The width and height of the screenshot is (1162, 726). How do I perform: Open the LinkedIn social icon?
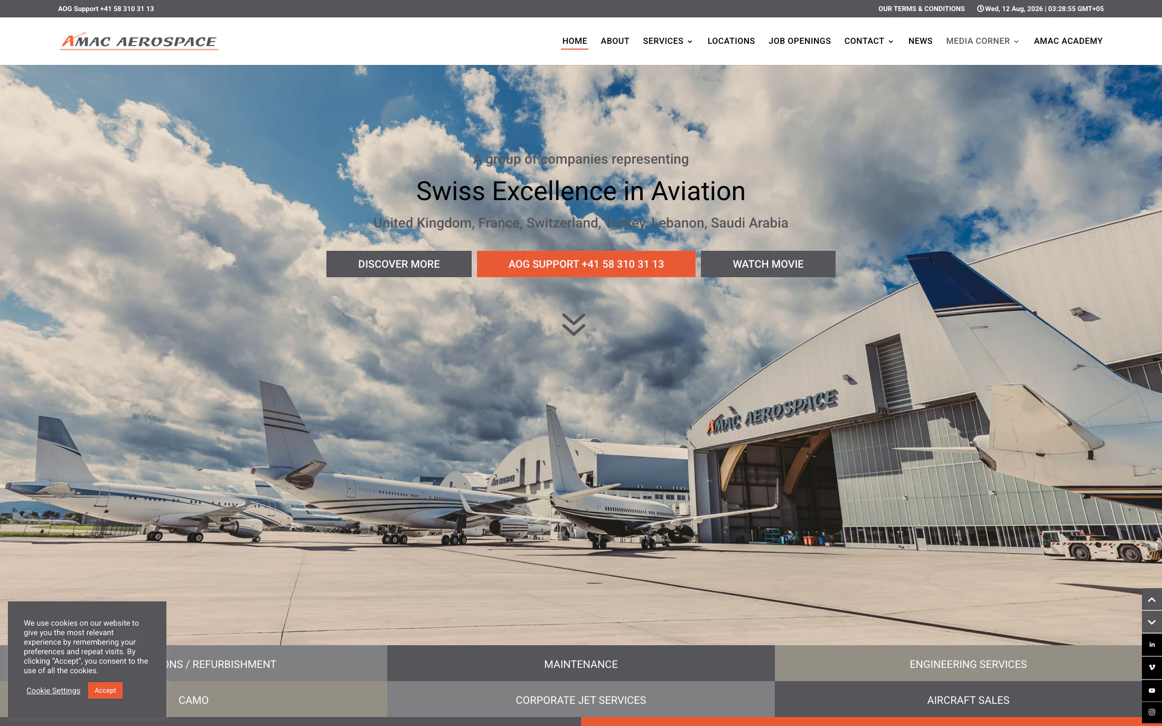coord(1152,645)
